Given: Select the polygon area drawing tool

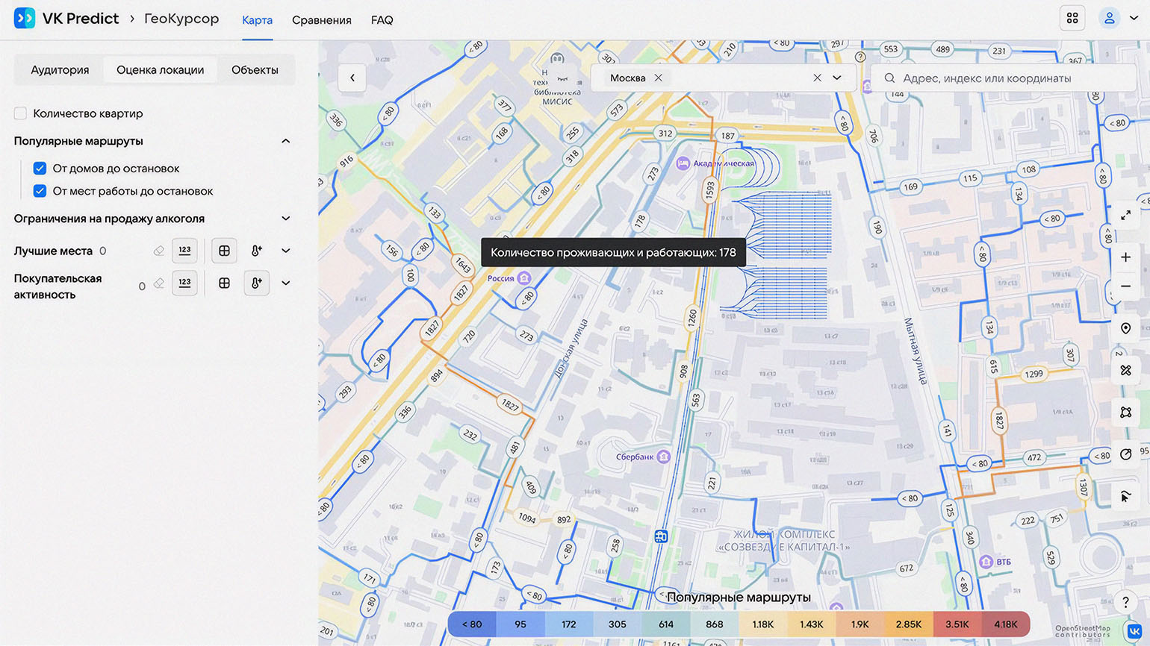Looking at the screenshot, I should click(x=1125, y=412).
